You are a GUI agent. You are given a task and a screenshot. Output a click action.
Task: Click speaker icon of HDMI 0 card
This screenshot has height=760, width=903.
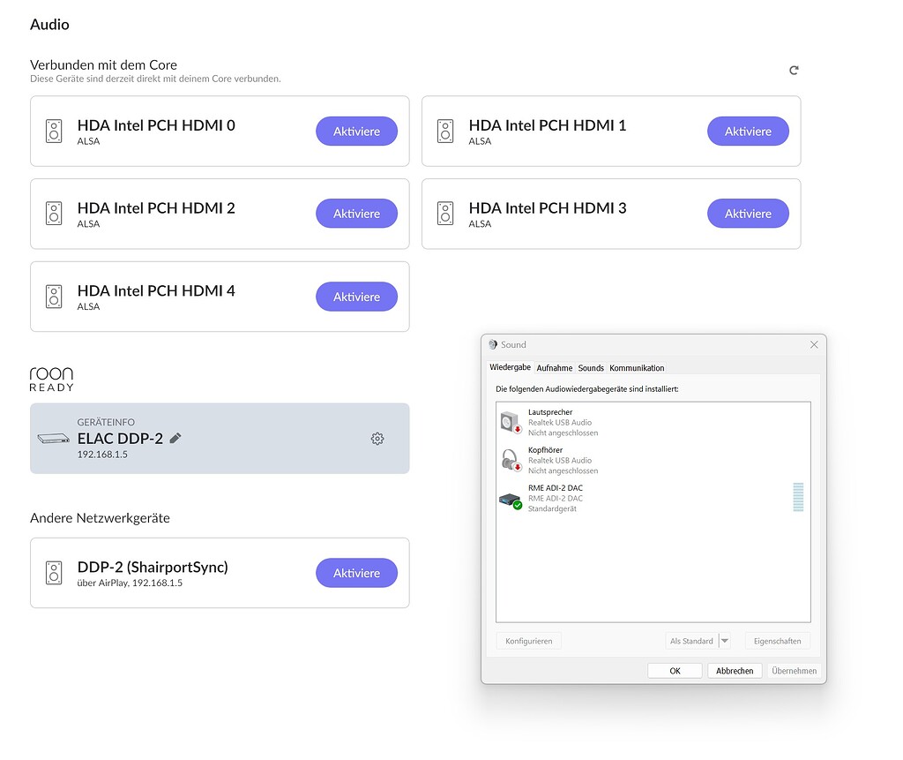pos(54,132)
